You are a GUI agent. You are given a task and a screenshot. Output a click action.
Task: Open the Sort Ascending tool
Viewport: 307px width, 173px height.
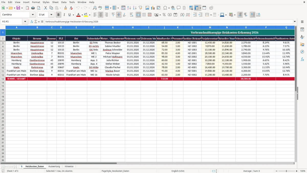coord(129,8)
